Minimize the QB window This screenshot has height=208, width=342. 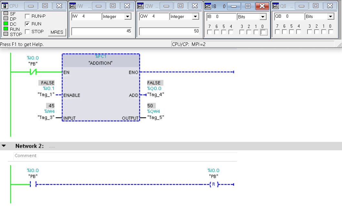pyautogui.click(x=302, y=6)
